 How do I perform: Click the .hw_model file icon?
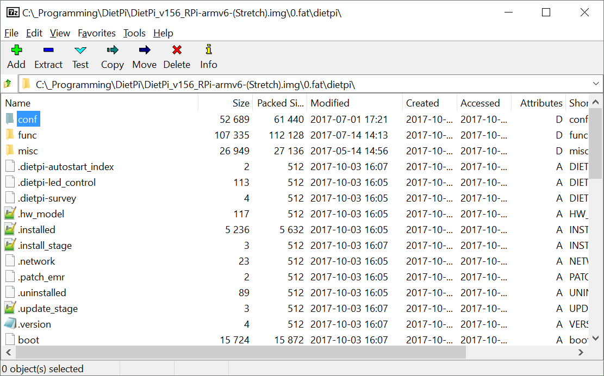tap(10, 213)
